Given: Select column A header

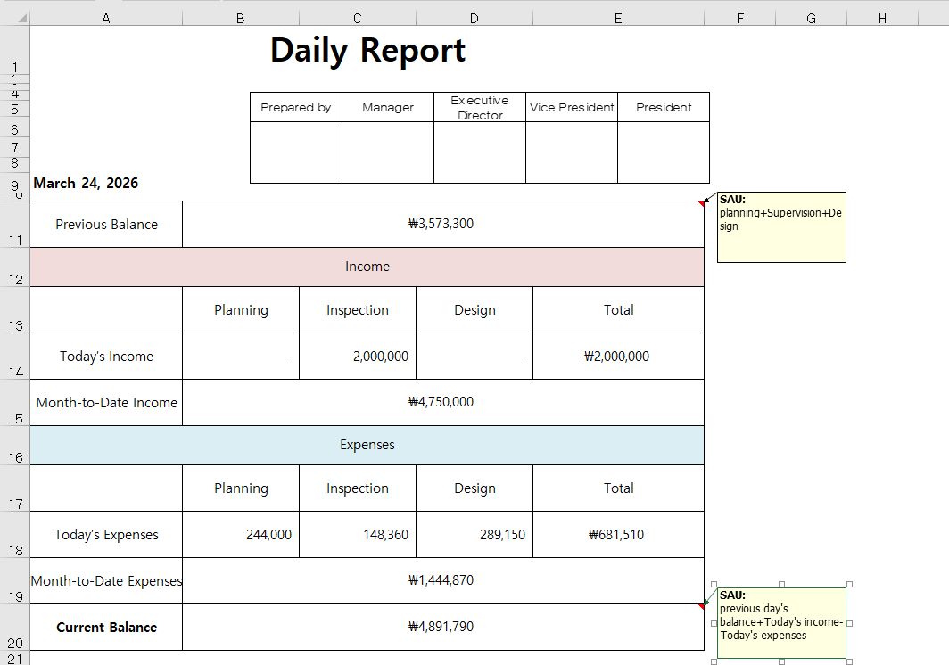Looking at the screenshot, I should pos(106,18).
